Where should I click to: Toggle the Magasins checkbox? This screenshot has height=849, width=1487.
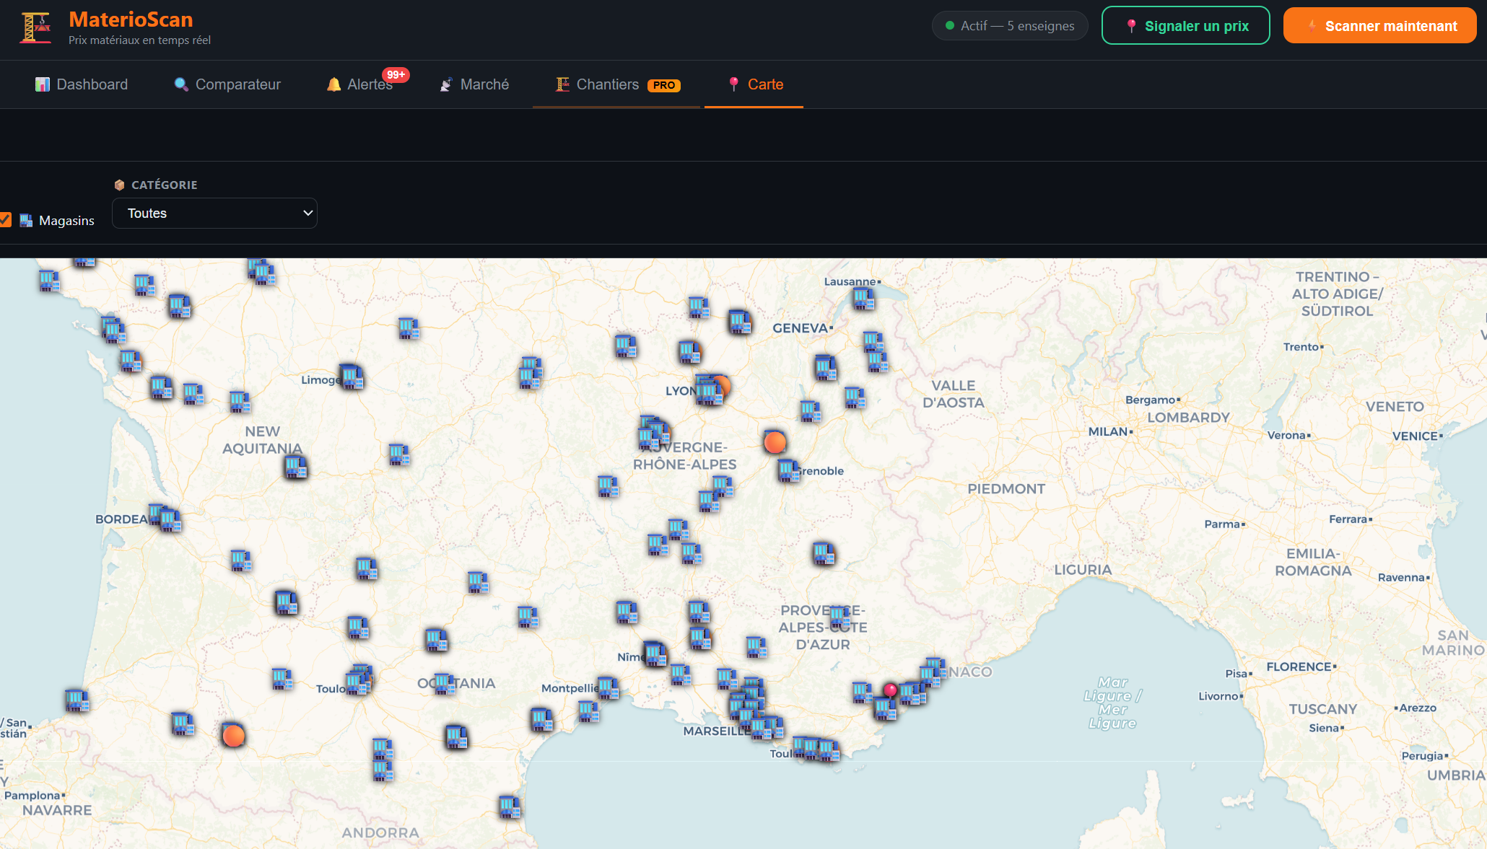(6, 219)
